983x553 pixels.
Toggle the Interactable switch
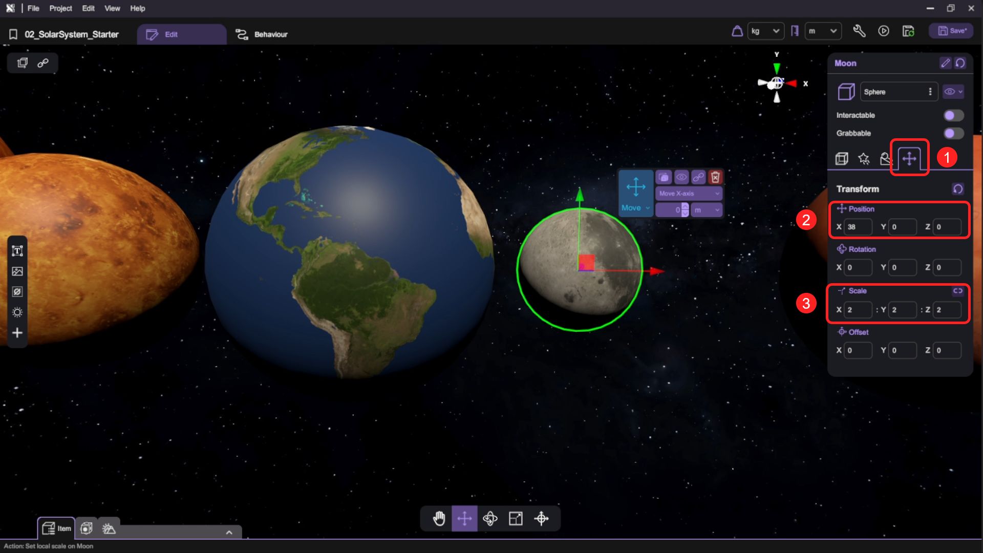point(953,115)
